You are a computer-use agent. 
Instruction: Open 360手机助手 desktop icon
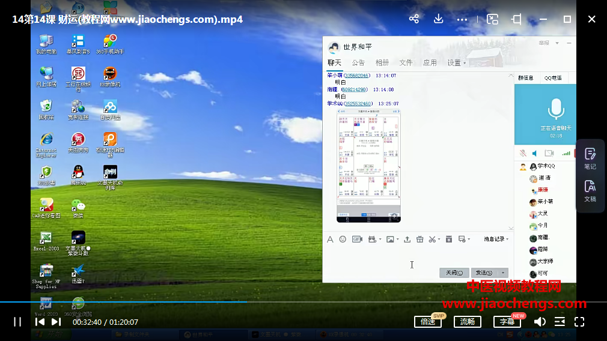(110, 44)
